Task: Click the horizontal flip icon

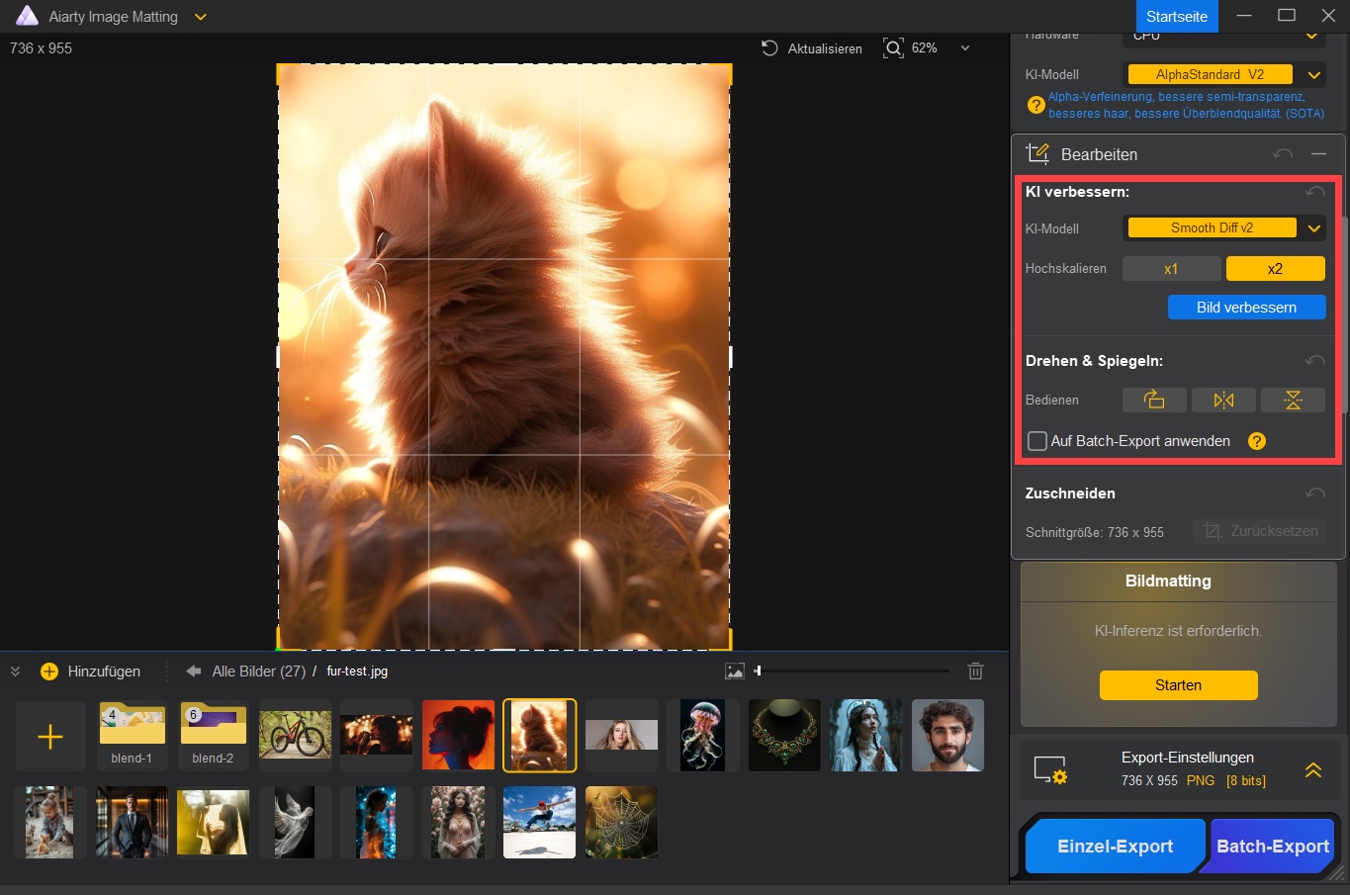Action: coord(1223,400)
